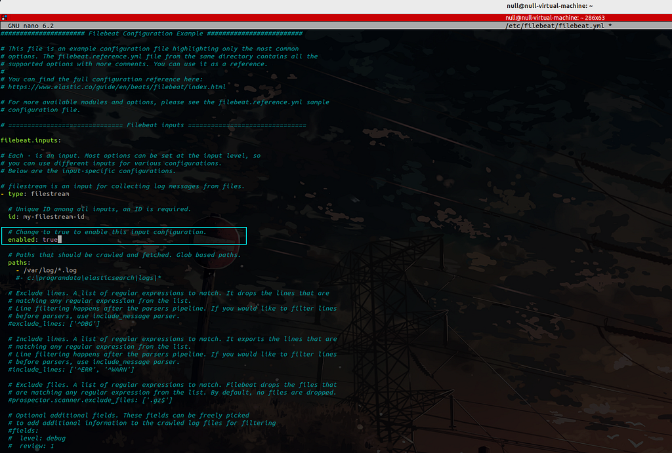
Task: Click the 'paths:' key
Action: click(x=19, y=263)
